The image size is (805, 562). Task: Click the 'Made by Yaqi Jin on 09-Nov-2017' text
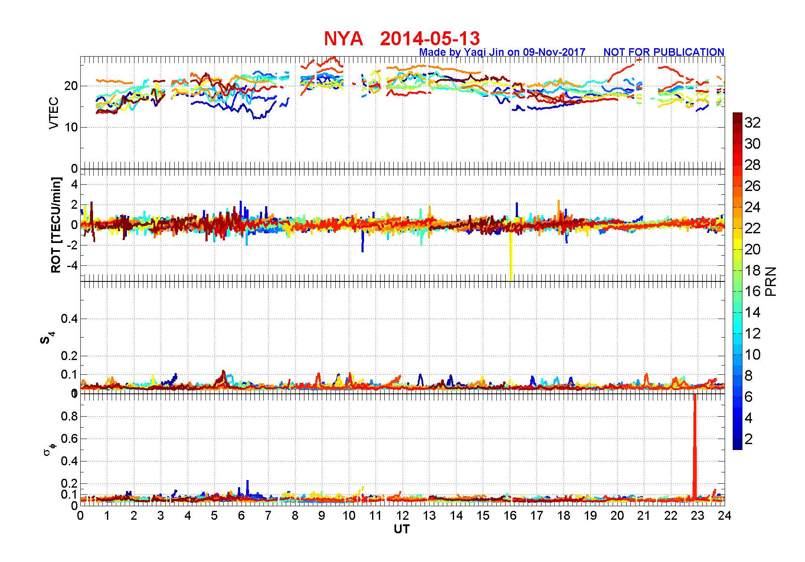[502, 52]
